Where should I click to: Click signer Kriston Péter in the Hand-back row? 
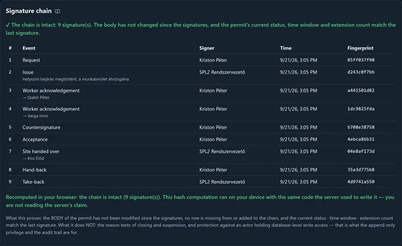coord(213,170)
